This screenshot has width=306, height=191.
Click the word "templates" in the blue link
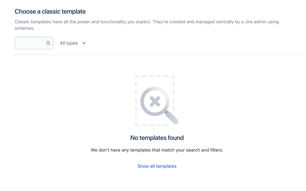coord(166,166)
